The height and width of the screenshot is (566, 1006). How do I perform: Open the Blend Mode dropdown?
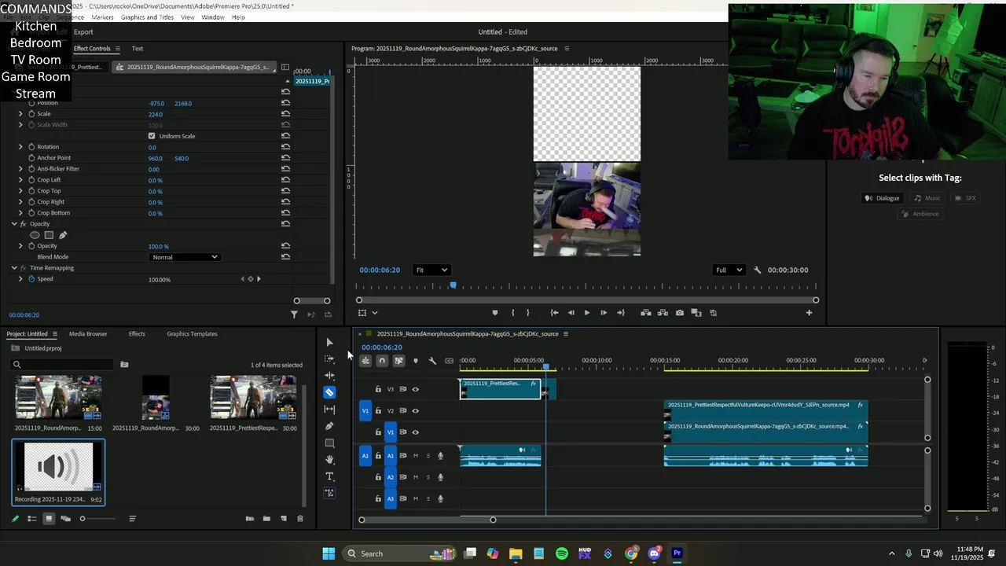pos(184,257)
